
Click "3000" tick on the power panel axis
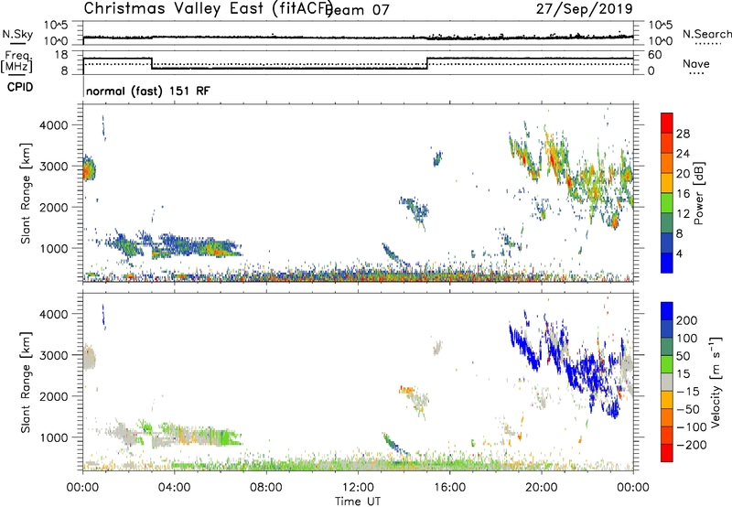pyautogui.click(x=54, y=167)
